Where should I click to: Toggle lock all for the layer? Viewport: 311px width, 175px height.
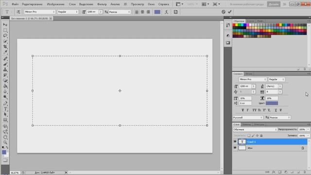tap(261, 136)
